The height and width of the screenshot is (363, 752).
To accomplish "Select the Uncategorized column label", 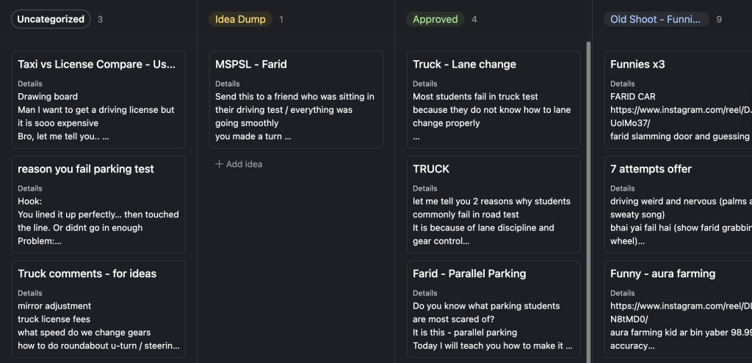I will click(51, 19).
